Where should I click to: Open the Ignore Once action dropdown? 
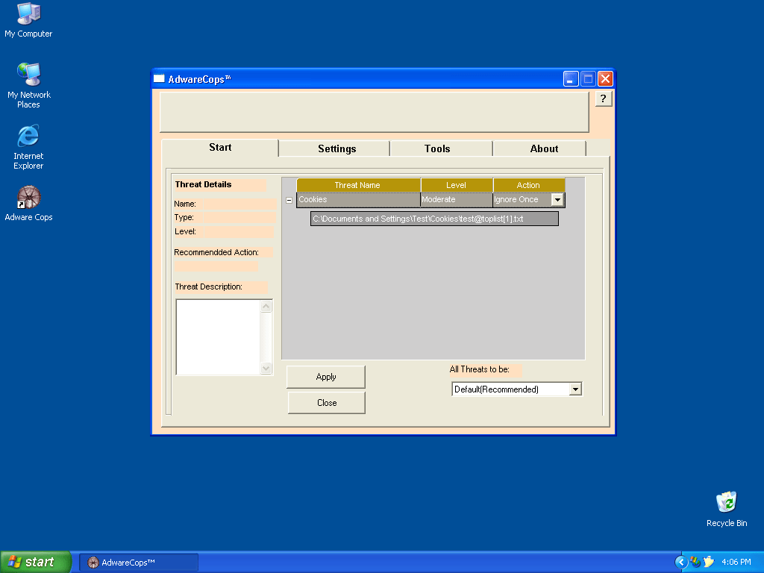tap(557, 200)
